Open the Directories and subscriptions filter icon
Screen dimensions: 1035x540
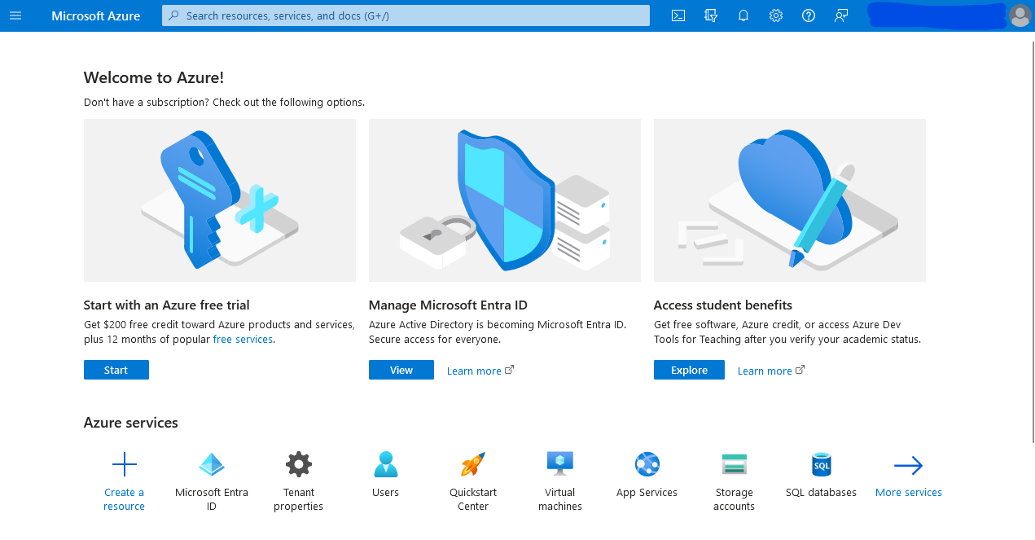point(711,15)
